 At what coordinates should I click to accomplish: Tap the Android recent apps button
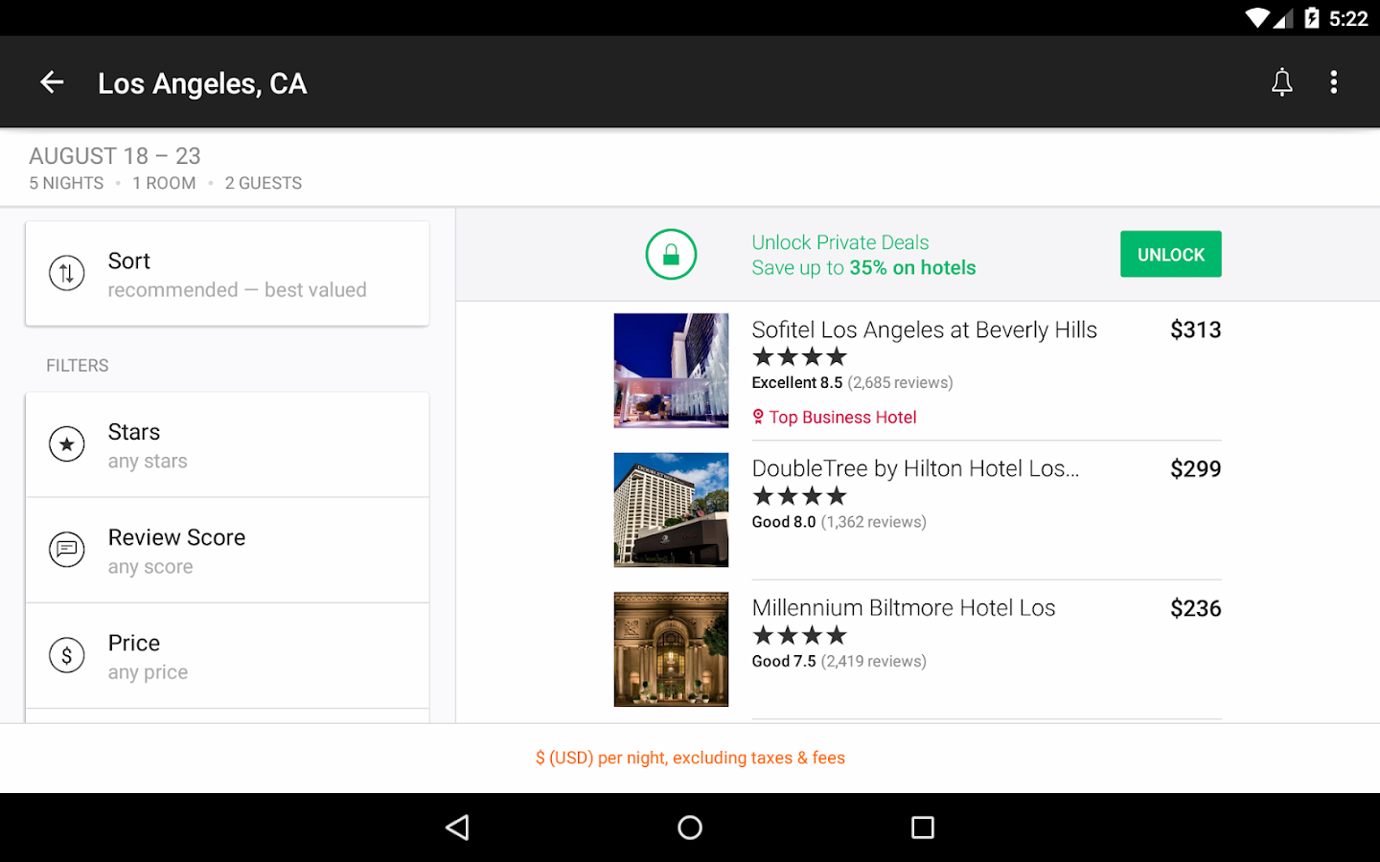922,828
